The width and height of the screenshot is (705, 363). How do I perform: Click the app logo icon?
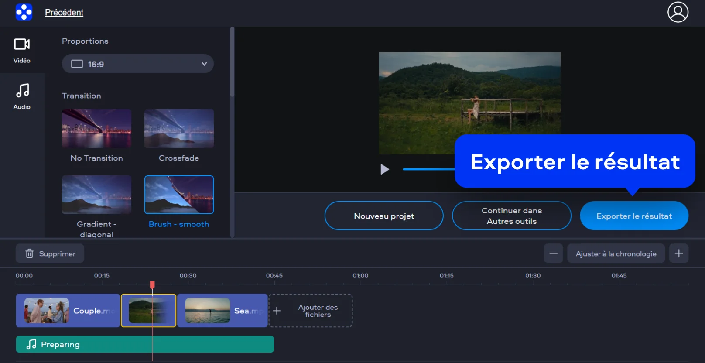[x=24, y=12]
